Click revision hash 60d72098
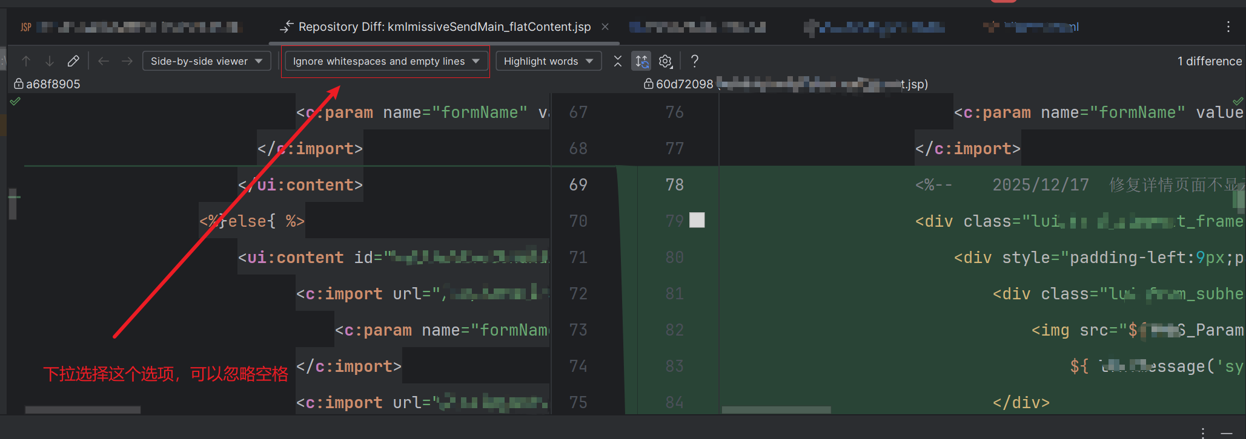The image size is (1246, 439). click(x=684, y=84)
